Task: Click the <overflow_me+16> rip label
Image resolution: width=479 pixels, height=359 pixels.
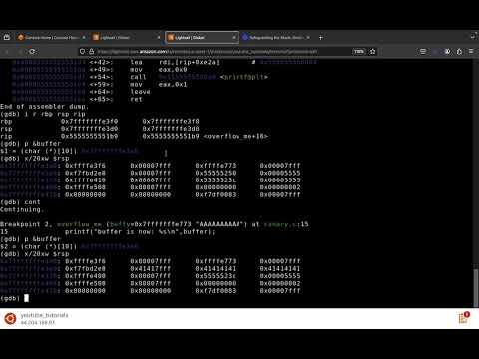Action: pyautogui.click(x=236, y=136)
